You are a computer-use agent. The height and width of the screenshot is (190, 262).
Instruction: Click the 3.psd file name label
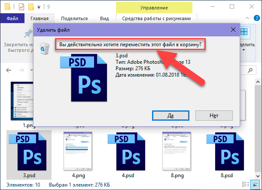pyautogui.click(x=29, y=175)
